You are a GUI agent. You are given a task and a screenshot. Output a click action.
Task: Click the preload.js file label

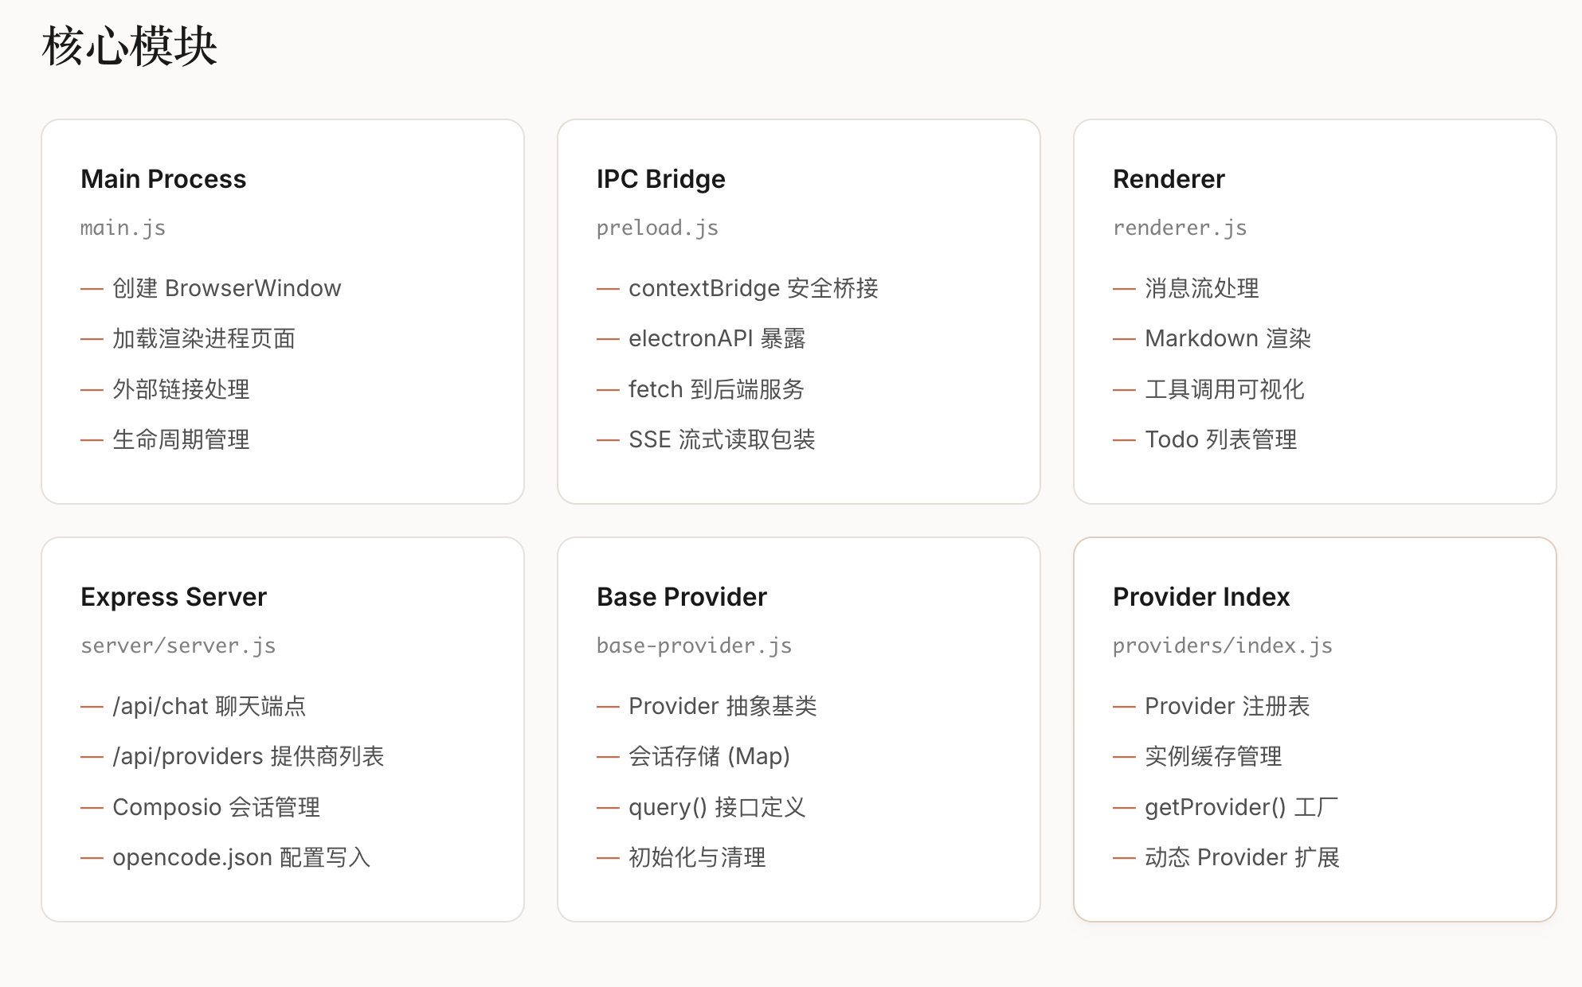pos(657,228)
